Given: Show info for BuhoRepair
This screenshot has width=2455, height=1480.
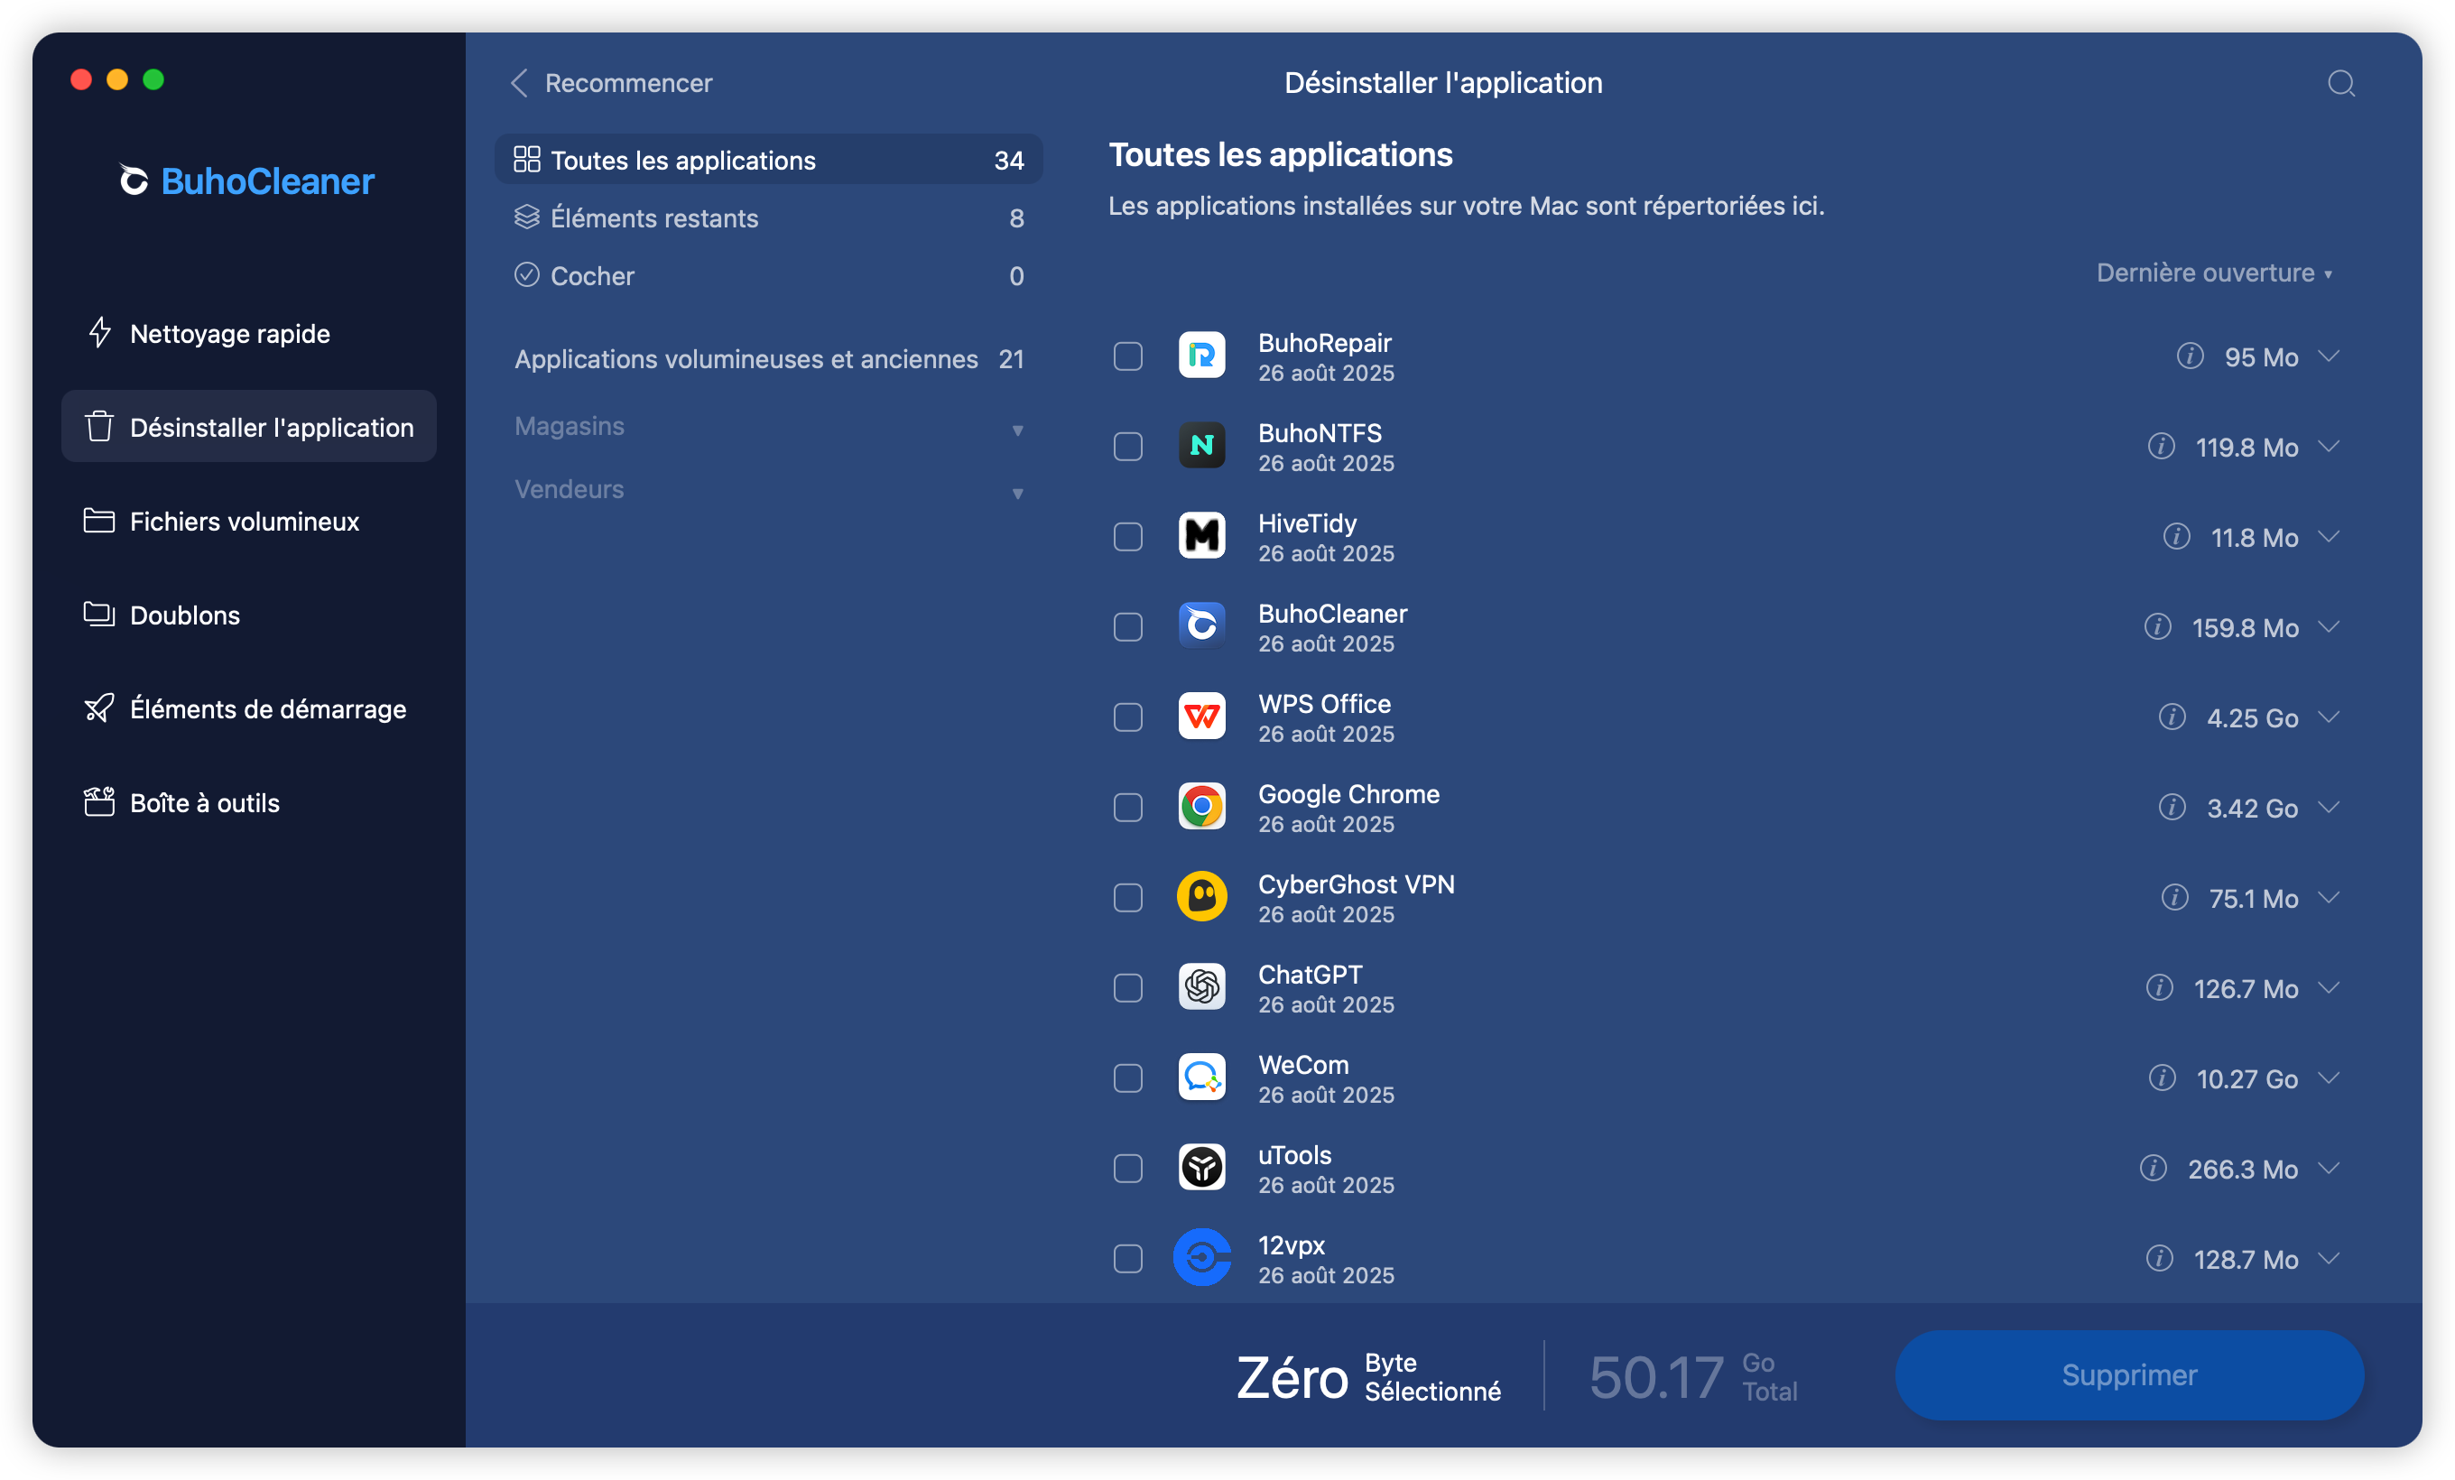Looking at the screenshot, I should coord(2189,356).
